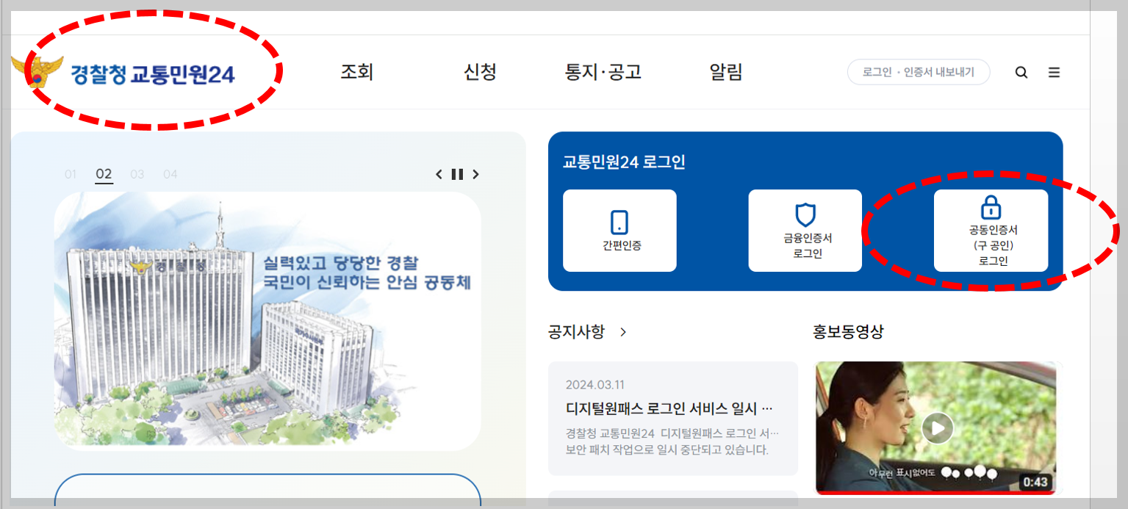Switch to banner slide 04
Image resolution: width=1128 pixels, height=509 pixels.
click(x=170, y=174)
